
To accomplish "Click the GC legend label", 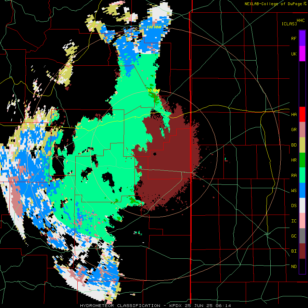I will pyautogui.click(x=294, y=236).
